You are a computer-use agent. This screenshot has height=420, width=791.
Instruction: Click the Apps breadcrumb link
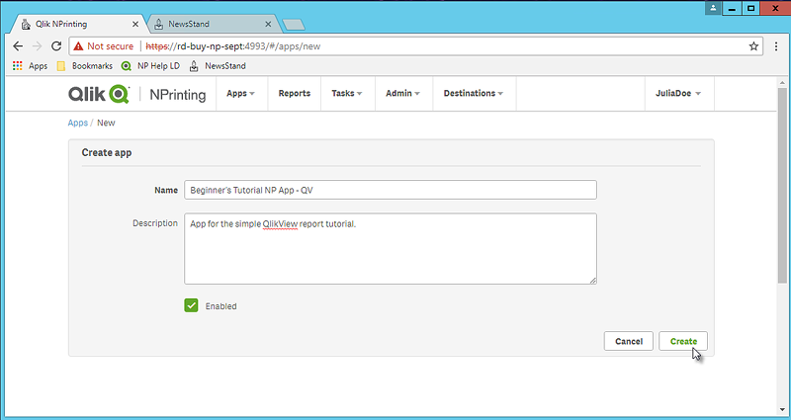point(77,123)
